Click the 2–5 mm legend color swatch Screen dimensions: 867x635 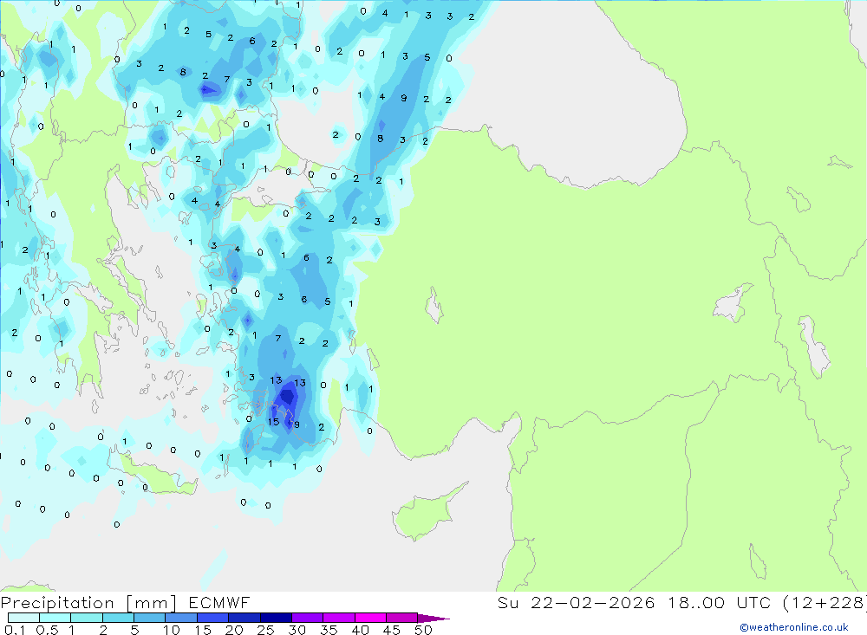click(118, 618)
